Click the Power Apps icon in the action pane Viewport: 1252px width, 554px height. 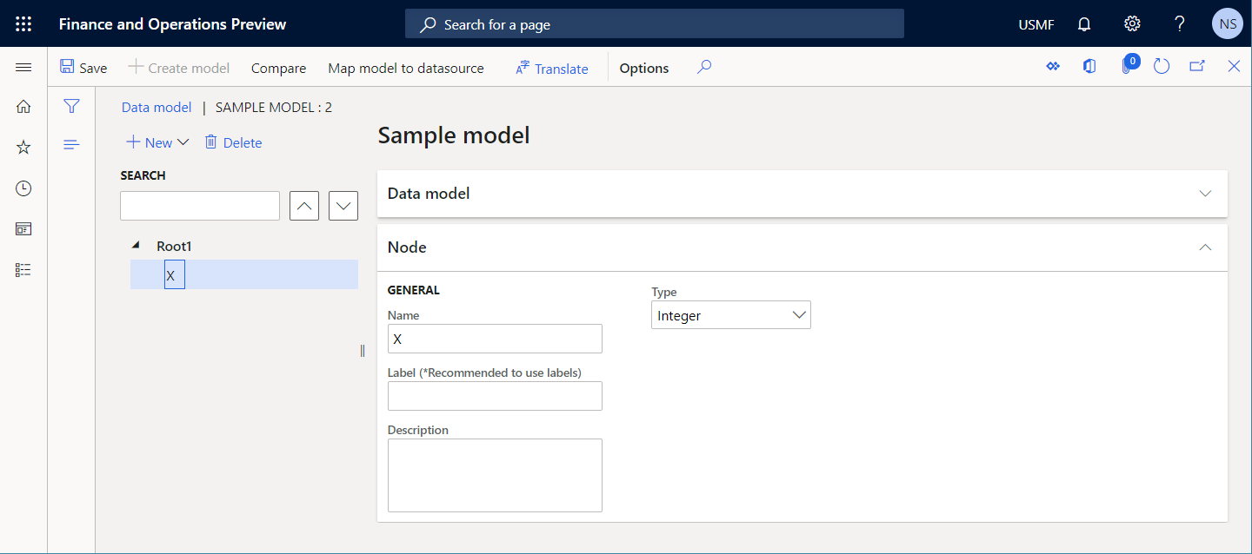[x=1053, y=65]
